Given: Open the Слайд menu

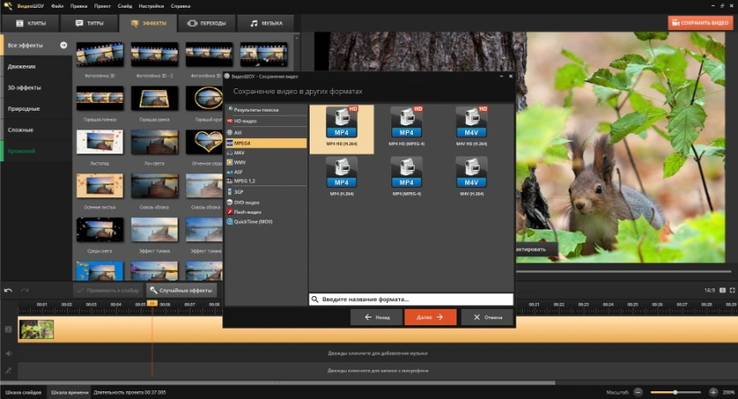Looking at the screenshot, I should tap(124, 6).
